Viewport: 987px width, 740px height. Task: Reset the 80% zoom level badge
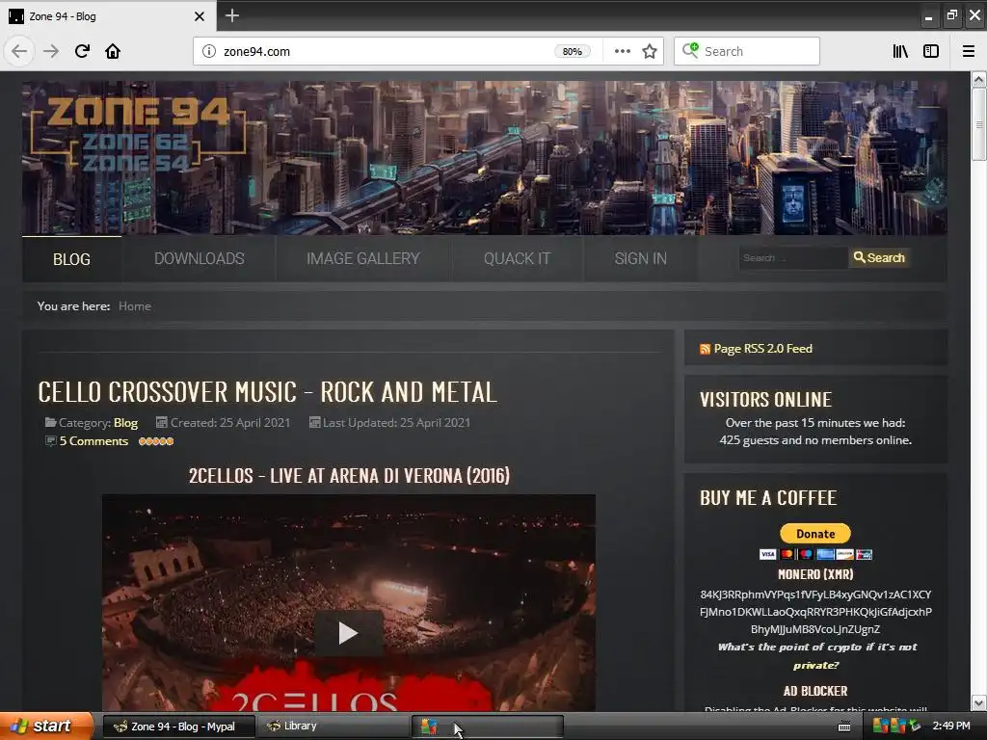(573, 52)
